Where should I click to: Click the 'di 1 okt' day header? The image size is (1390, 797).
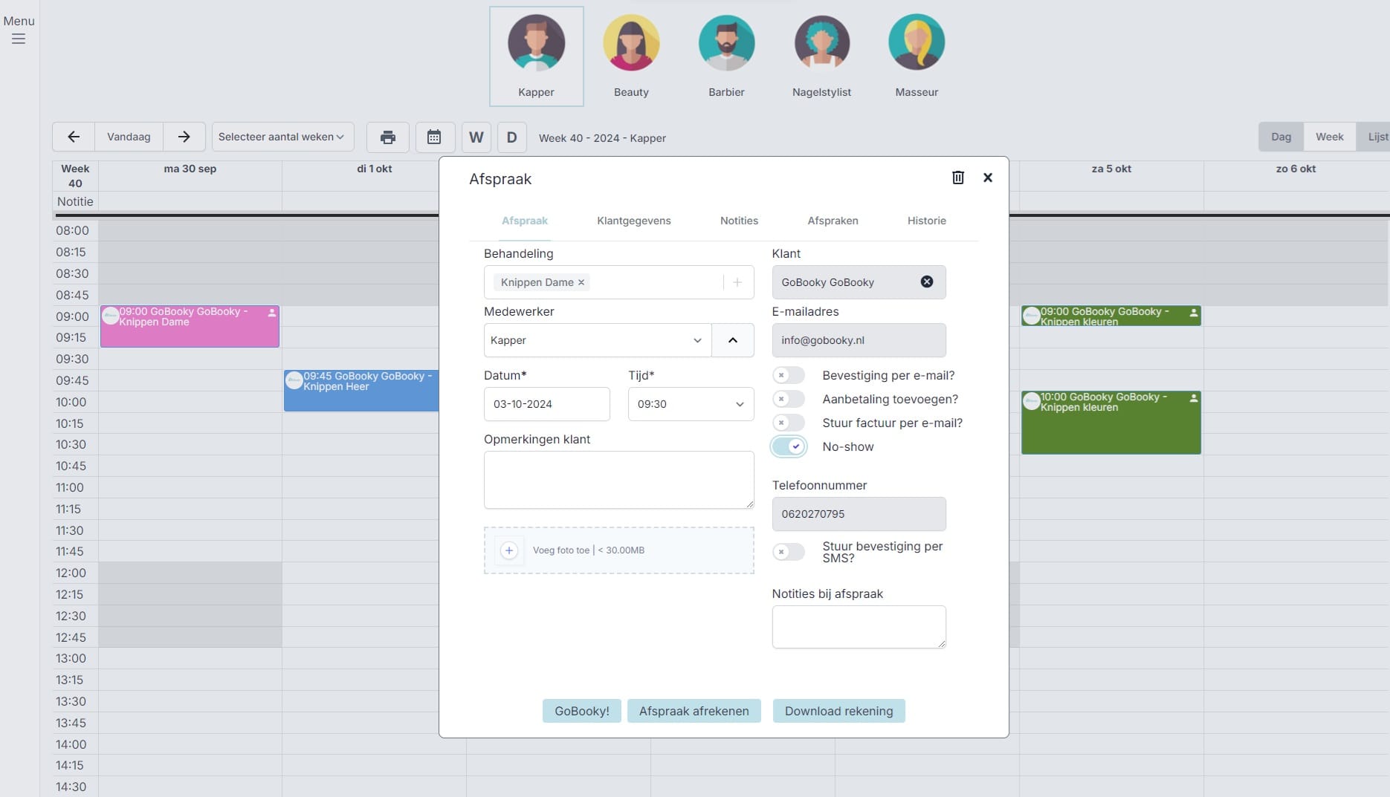374,169
